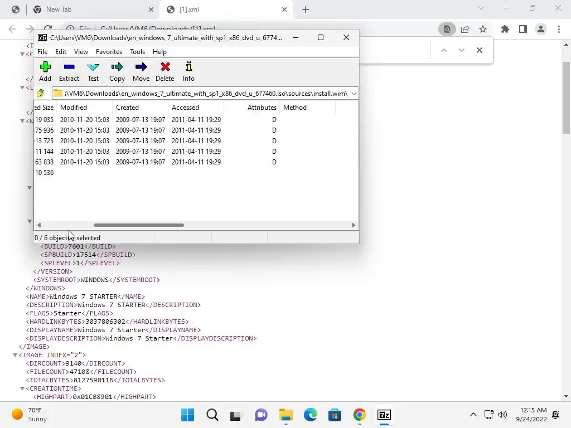This screenshot has width=571, height=428.
Task: Click the horizontal scrollbar thumb in 7-Zip
Action: coord(139,225)
